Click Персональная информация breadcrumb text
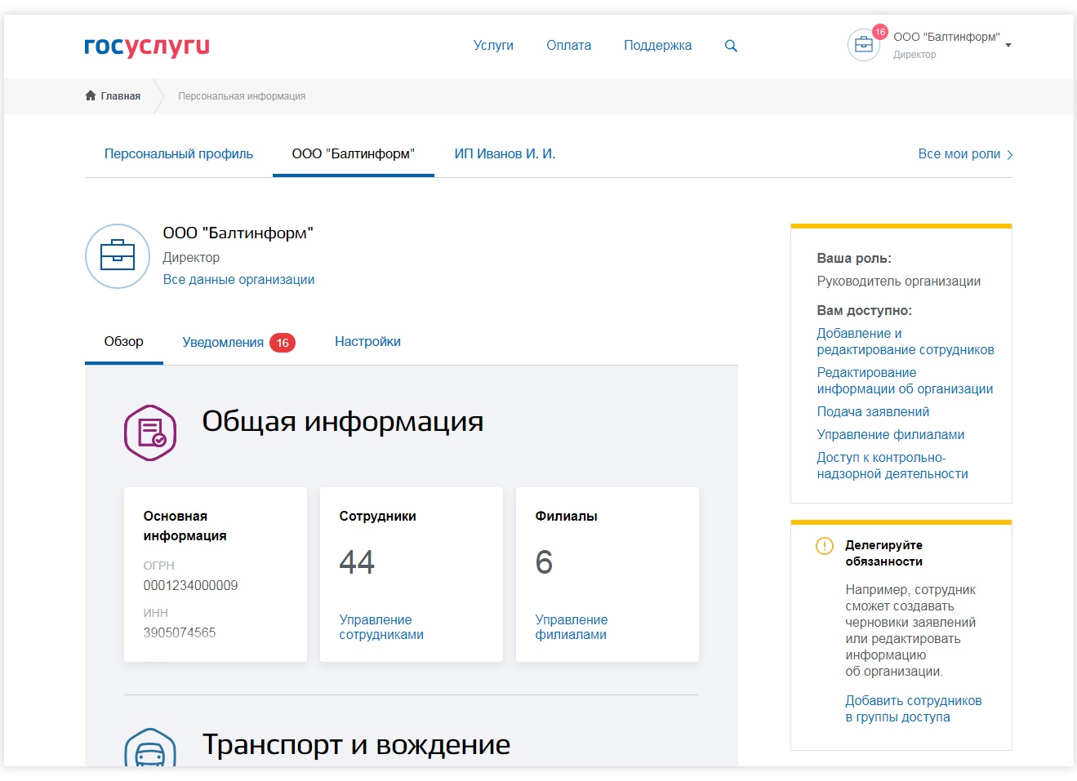 pyautogui.click(x=242, y=96)
